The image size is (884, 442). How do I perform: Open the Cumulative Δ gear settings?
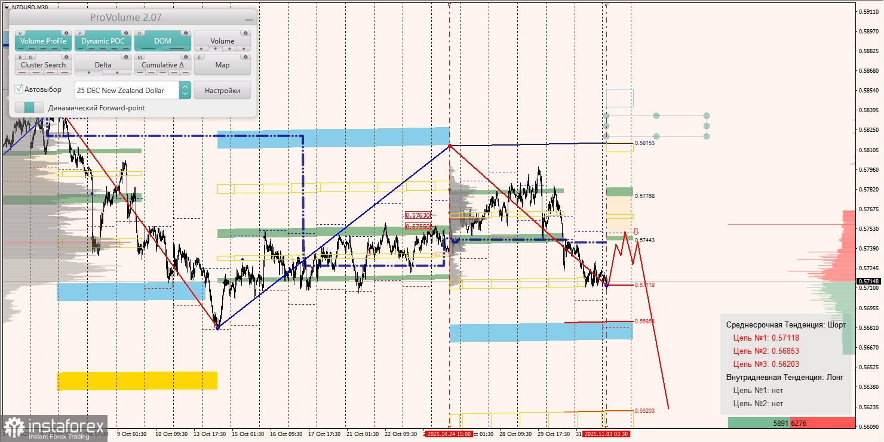pyautogui.click(x=186, y=57)
